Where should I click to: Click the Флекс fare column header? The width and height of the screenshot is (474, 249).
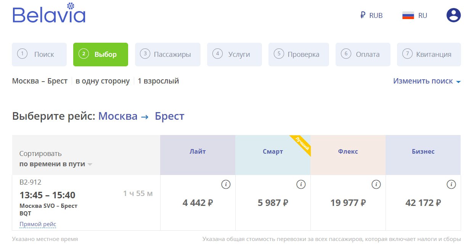pyautogui.click(x=348, y=151)
